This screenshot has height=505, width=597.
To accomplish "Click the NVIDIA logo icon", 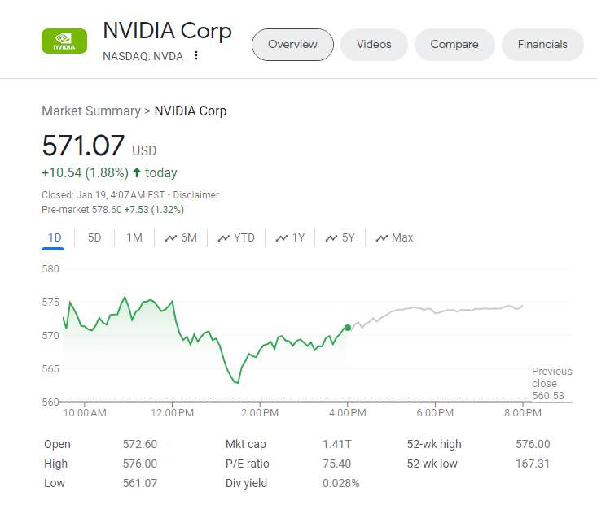I will coord(64,41).
